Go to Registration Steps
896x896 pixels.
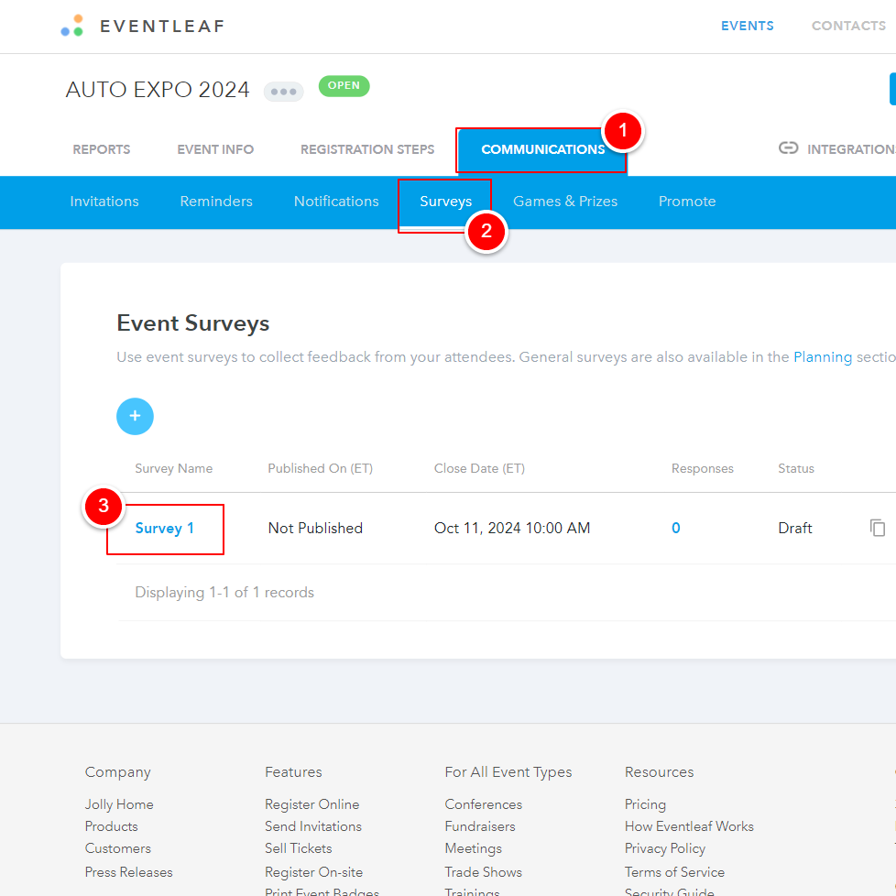pyautogui.click(x=367, y=148)
